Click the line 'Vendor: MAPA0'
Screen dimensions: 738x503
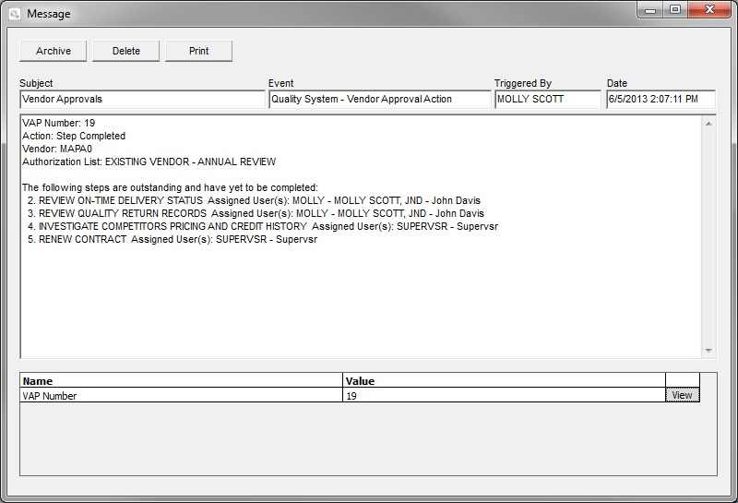pos(57,149)
